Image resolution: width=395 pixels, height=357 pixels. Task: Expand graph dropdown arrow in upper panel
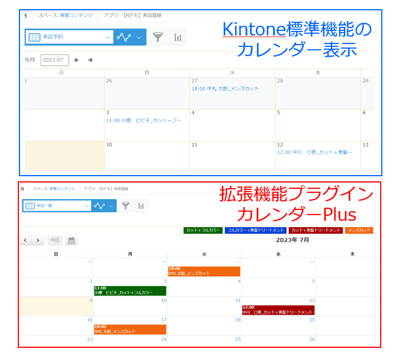139,37
